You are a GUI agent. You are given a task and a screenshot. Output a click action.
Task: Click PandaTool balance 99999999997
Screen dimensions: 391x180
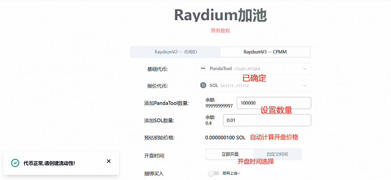point(219,106)
